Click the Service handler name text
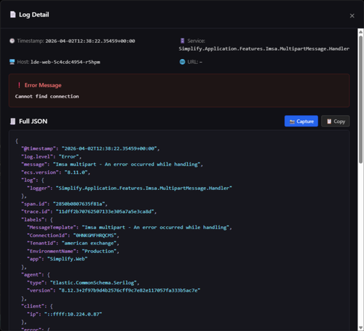 (x=264, y=49)
